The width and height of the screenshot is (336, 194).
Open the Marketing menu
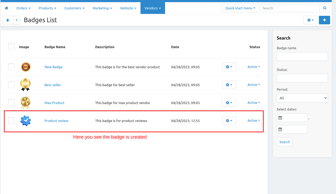pos(102,8)
